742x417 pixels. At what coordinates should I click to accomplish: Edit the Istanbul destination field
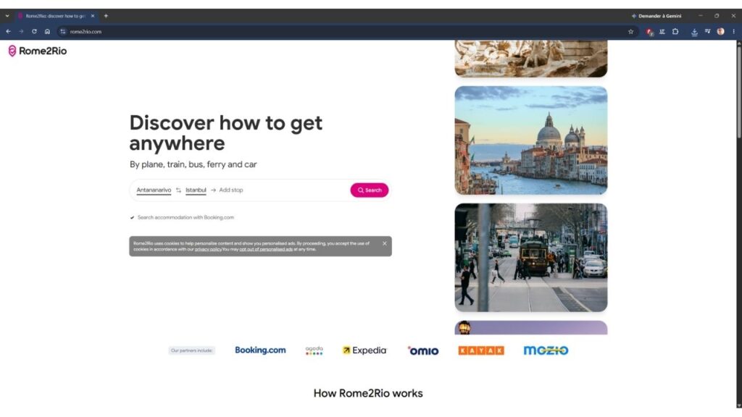click(196, 190)
